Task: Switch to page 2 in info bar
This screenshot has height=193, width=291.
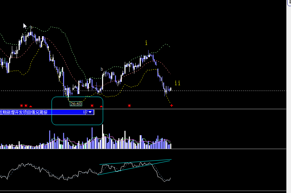Action: (x=86, y=112)
